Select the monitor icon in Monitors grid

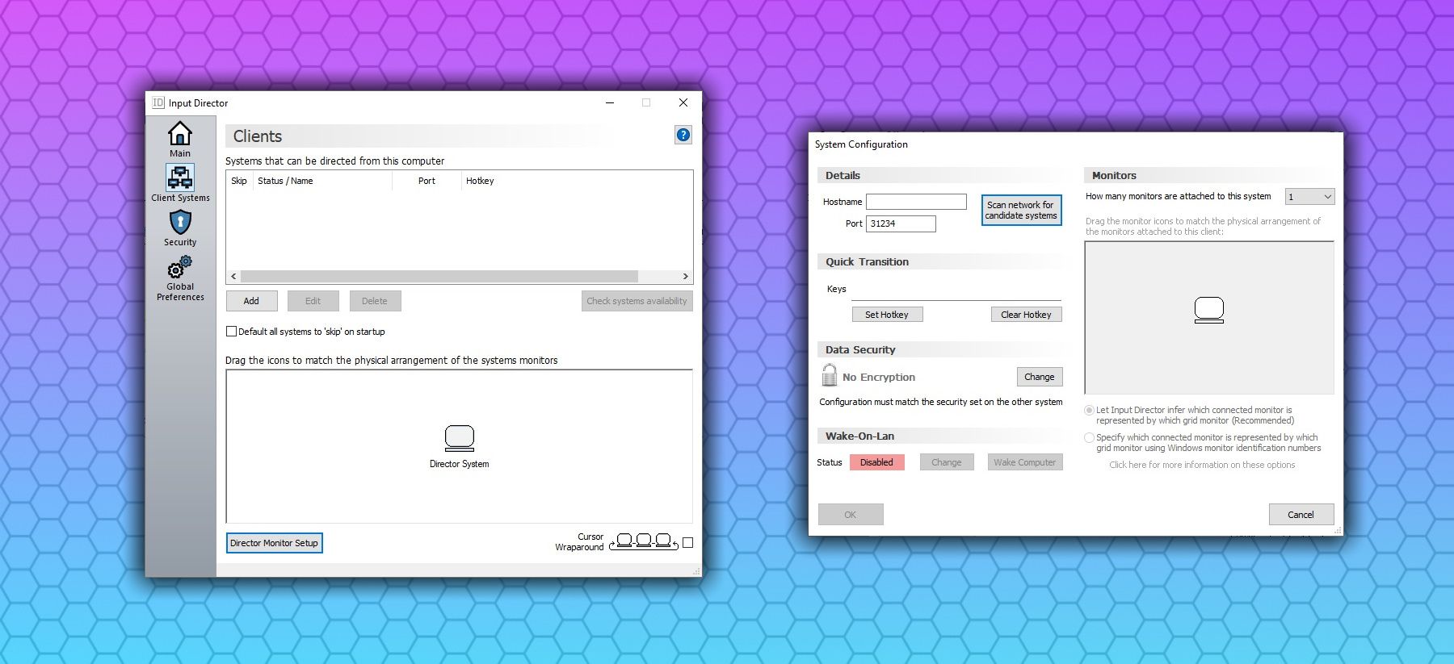[1208, 310]
